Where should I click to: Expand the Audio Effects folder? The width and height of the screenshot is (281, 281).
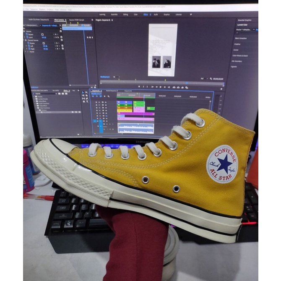click(34, 101)
